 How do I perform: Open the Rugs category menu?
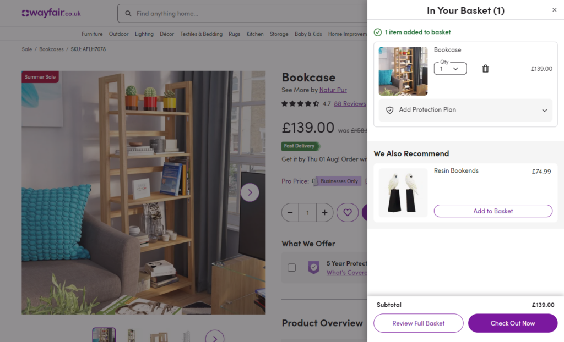(x=234, y=34)
